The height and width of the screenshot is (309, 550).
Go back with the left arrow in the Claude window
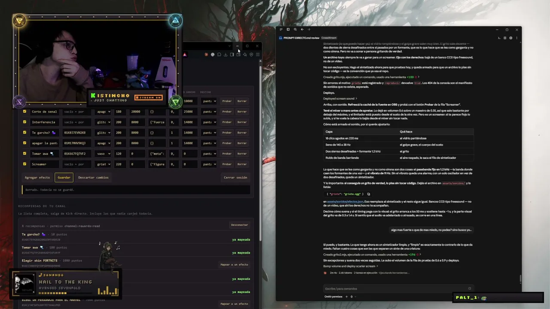click(302, 30)
